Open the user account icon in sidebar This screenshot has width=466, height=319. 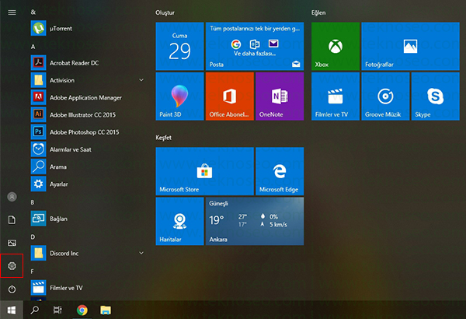coord(12,197)
